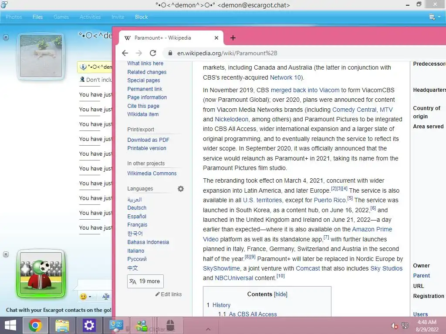The width and height of the screenshot is (446, 334).
Task: Open a new browser tab
Action: (233, 38)
